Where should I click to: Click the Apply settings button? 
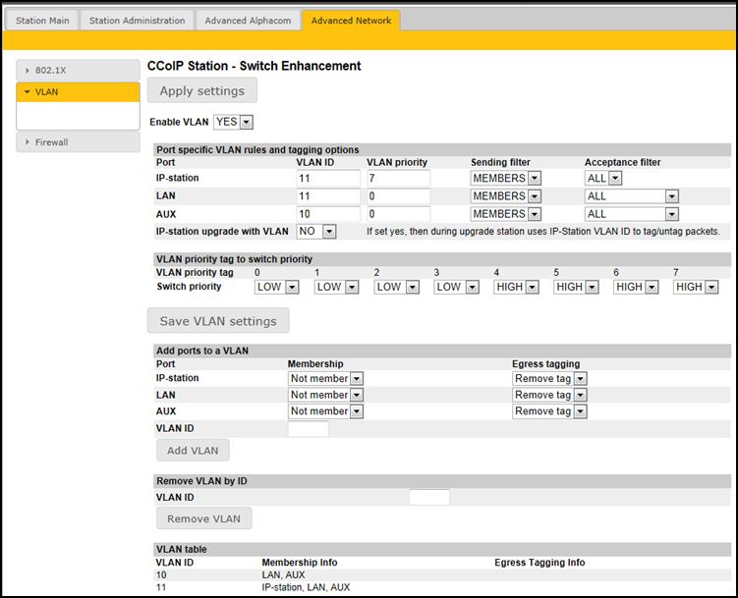(x=201, y=91)
